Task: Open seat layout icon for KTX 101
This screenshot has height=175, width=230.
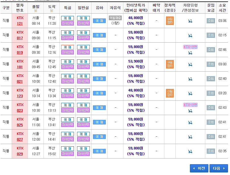Action: (x=190, y=64)
